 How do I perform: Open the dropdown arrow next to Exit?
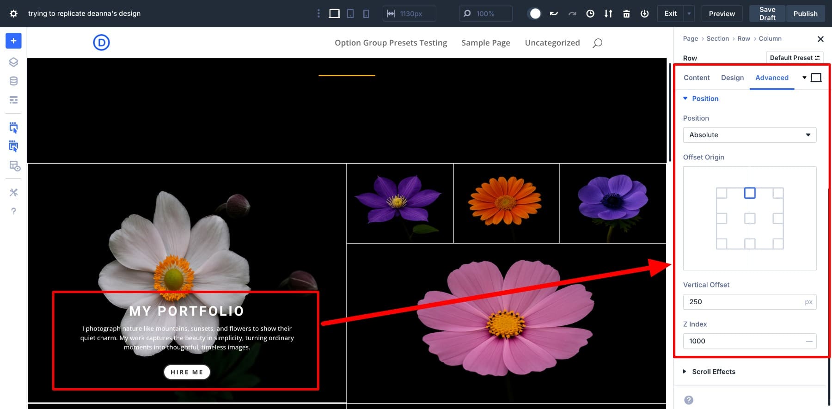(689, 13)
